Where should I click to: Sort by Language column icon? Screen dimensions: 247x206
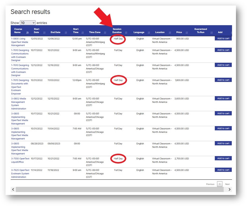point(149,33)
